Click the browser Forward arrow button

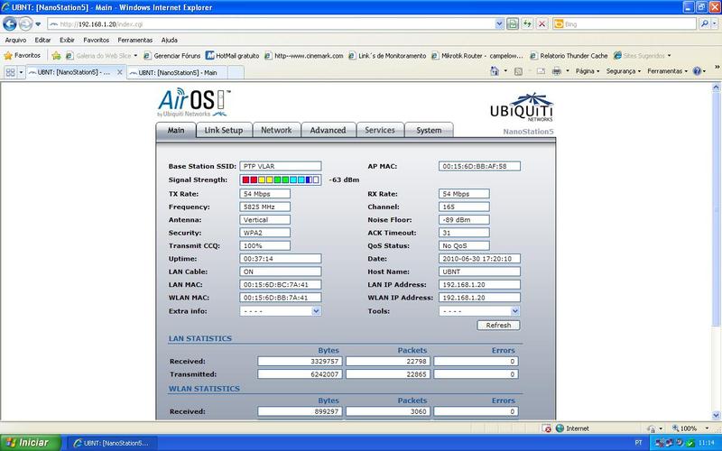(x=26, y=23)
